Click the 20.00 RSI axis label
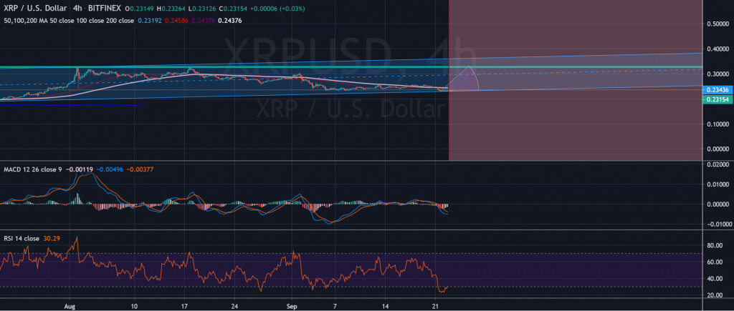Image resolution: width=734 pixels, height=311 pixels. (716, 295)
